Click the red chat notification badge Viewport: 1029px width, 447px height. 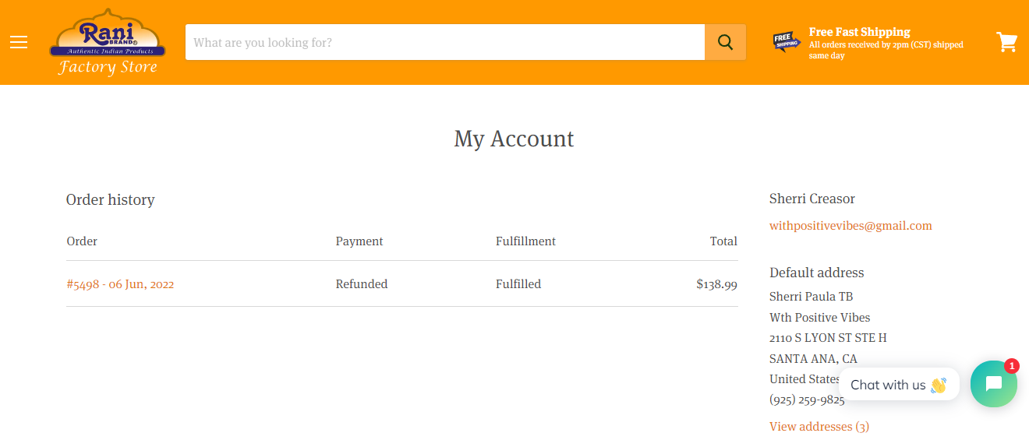1012,365
